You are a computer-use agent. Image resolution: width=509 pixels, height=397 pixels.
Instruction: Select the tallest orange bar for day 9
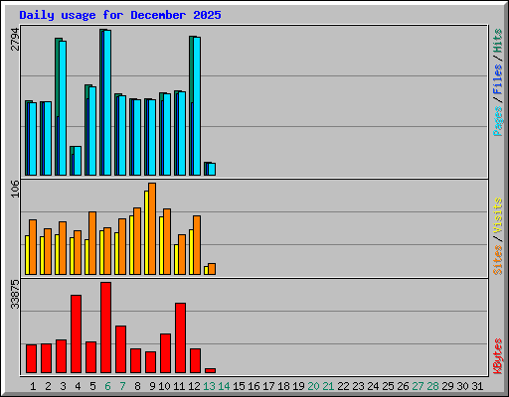click(152, 228)
